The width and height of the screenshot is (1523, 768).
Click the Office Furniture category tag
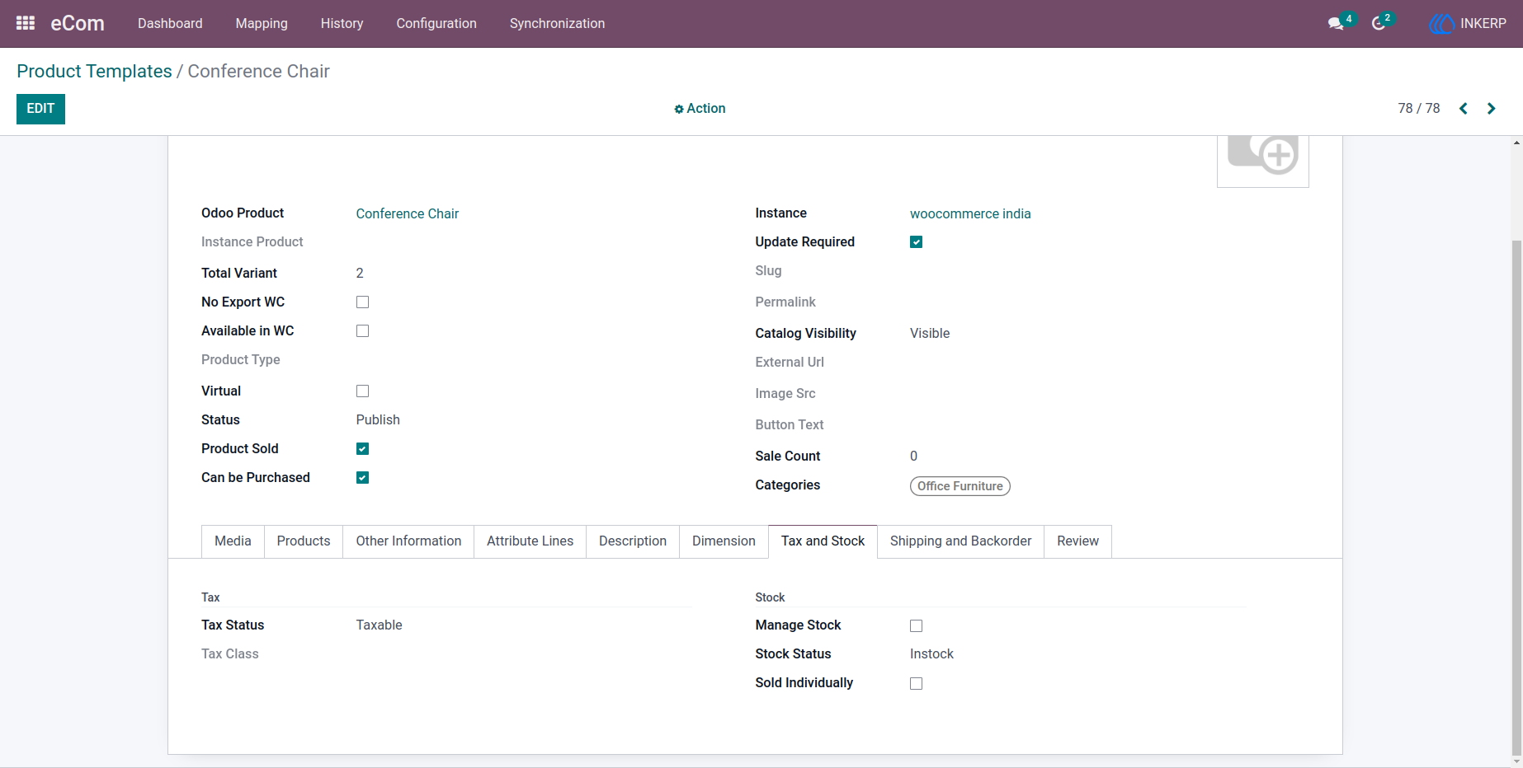click(x=960, y=486)
